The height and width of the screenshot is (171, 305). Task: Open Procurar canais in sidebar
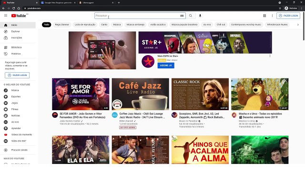tap(18, 150)
